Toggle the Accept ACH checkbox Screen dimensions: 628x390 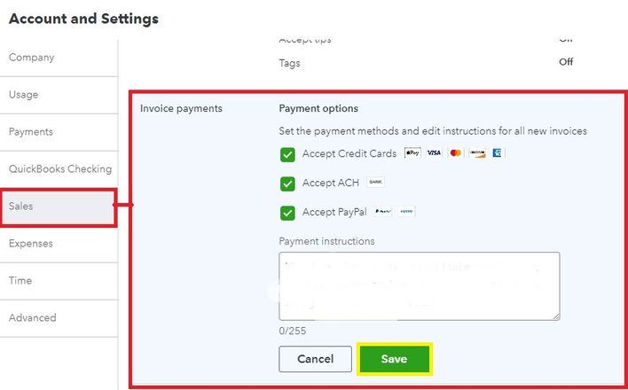287,183
